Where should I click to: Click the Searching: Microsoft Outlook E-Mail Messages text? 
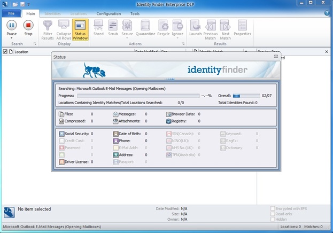click(112, 89)
